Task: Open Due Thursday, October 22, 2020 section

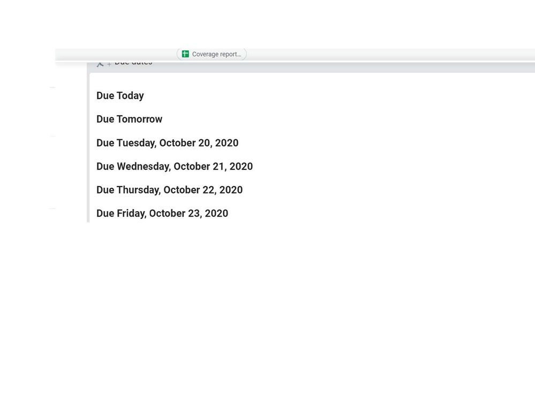Action: tap(169, 190)
